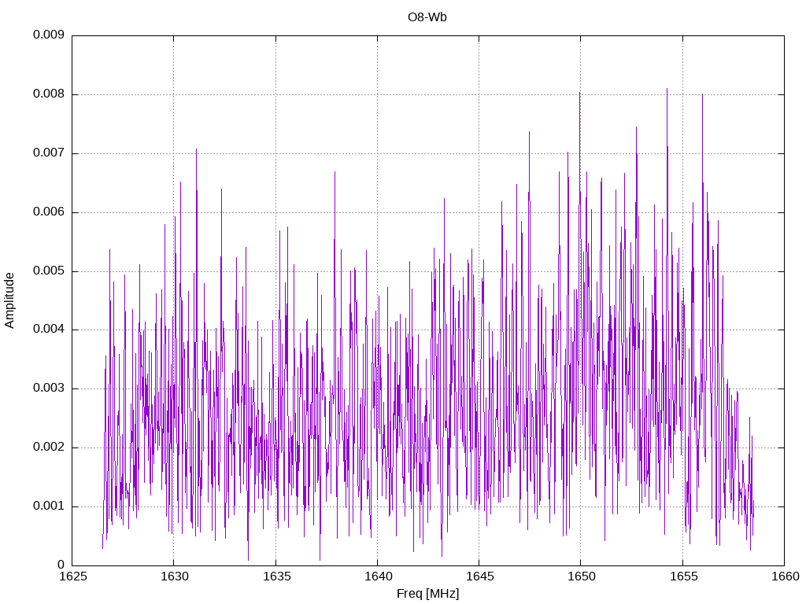Click the 1635 x-axis tick label
This screenshot has height=604, width=806.
tap(276, 576)
